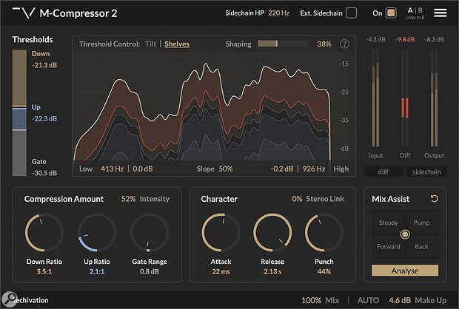Click the -8.3 dB output readout
459x309 pixels.
point(434,39)
